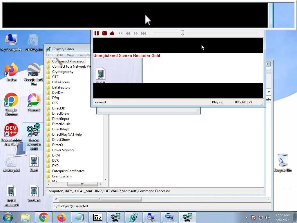Select the Google Earth Pro desktop shortcut
Image resolution: width=297 pixels, height=223 pixels.
click(34, 74)
